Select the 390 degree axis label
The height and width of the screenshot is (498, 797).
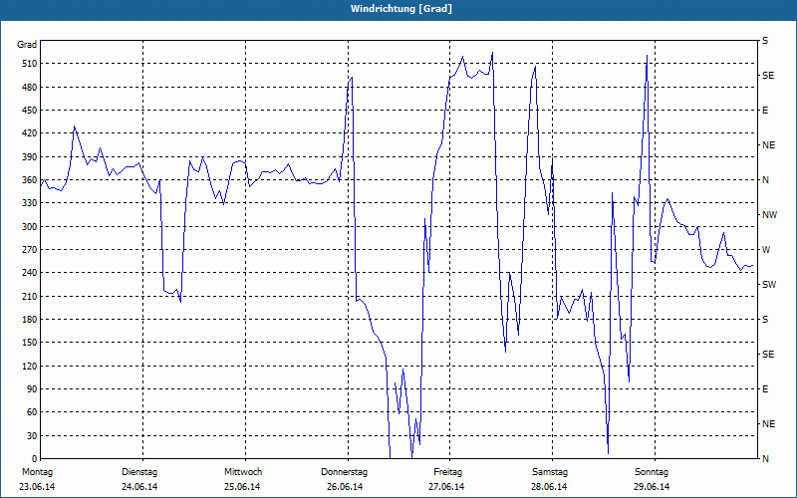pyautogui.click(x=30, y=157)
